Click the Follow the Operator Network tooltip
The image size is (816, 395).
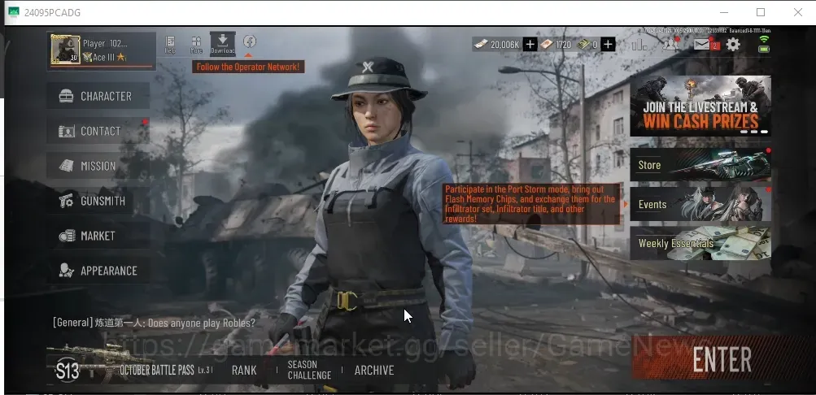(x=248, y=67)
